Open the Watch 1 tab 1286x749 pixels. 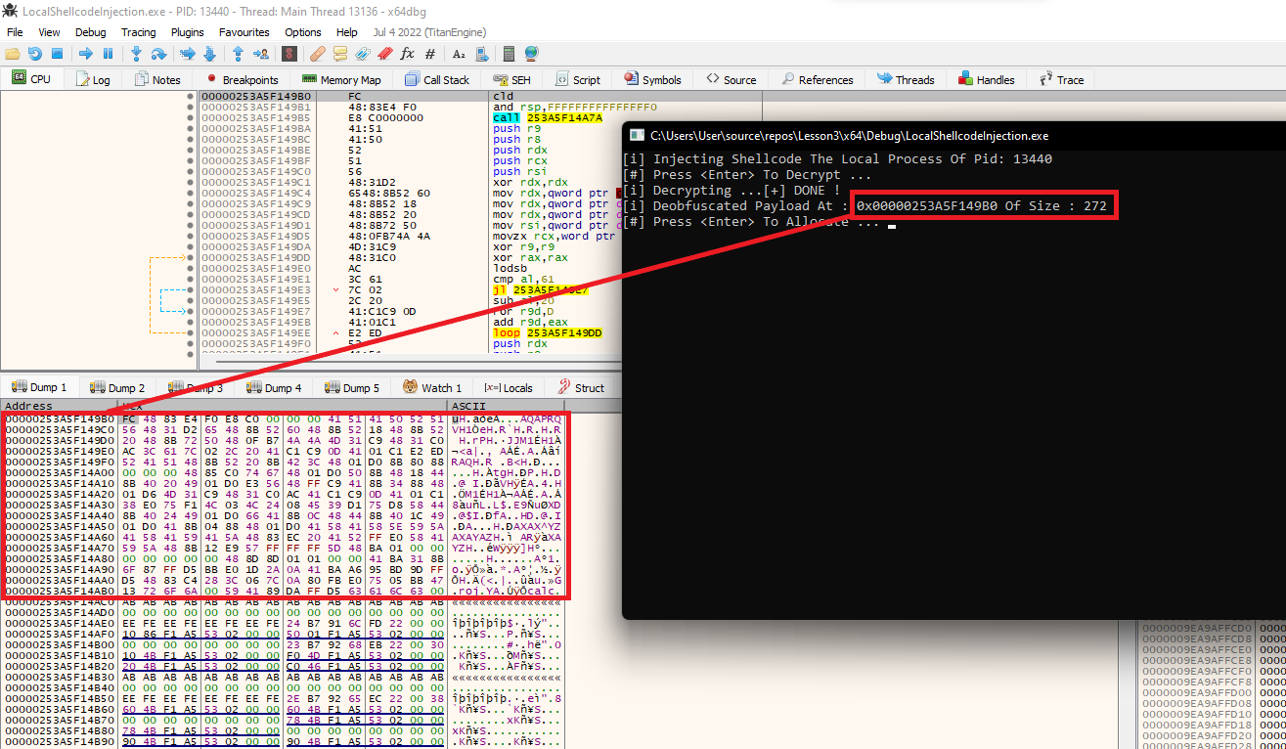pyautogui.click(x=433, y=388)
